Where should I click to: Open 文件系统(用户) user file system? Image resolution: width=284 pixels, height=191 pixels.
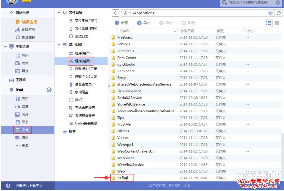[x=83, y=21]
